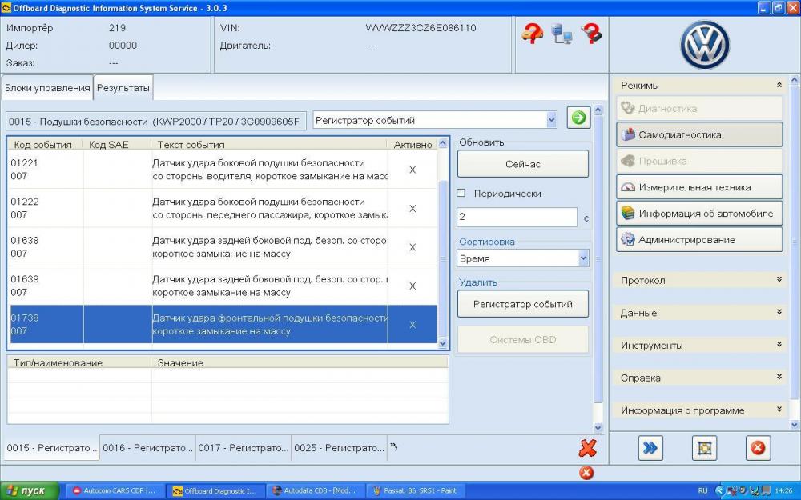Click the Регистратор событий delete button
The height and width of the screenshot is (500, 801).
pos(522,304)
